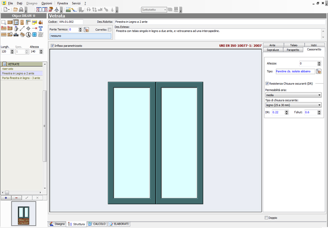
Task: Toggle the Infisso parametrizzato checkbox
Action: [x=52, y=46]
